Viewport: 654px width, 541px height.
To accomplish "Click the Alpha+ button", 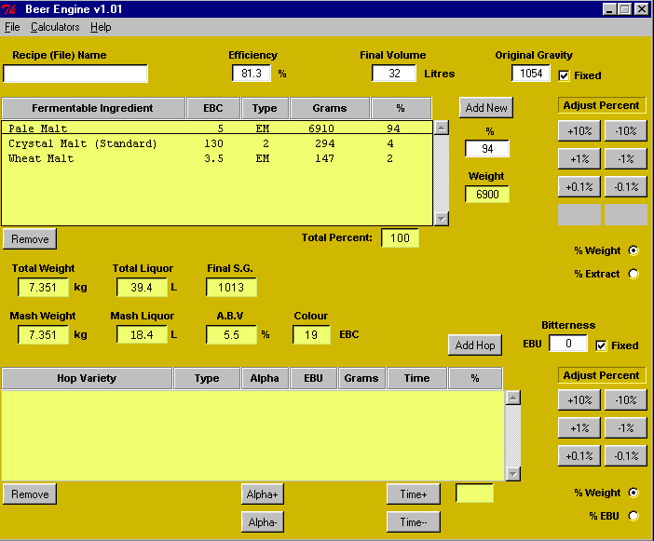I will pyautogui.click(x=263, y=494).
